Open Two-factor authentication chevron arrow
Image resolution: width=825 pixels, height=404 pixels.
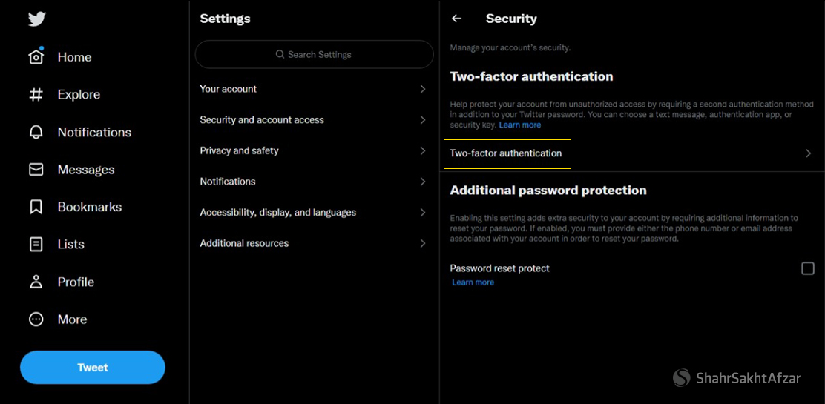(808, 153)
